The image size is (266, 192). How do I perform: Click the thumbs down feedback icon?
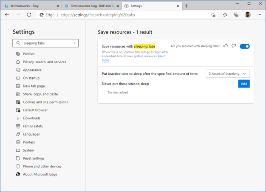[234, 45]
